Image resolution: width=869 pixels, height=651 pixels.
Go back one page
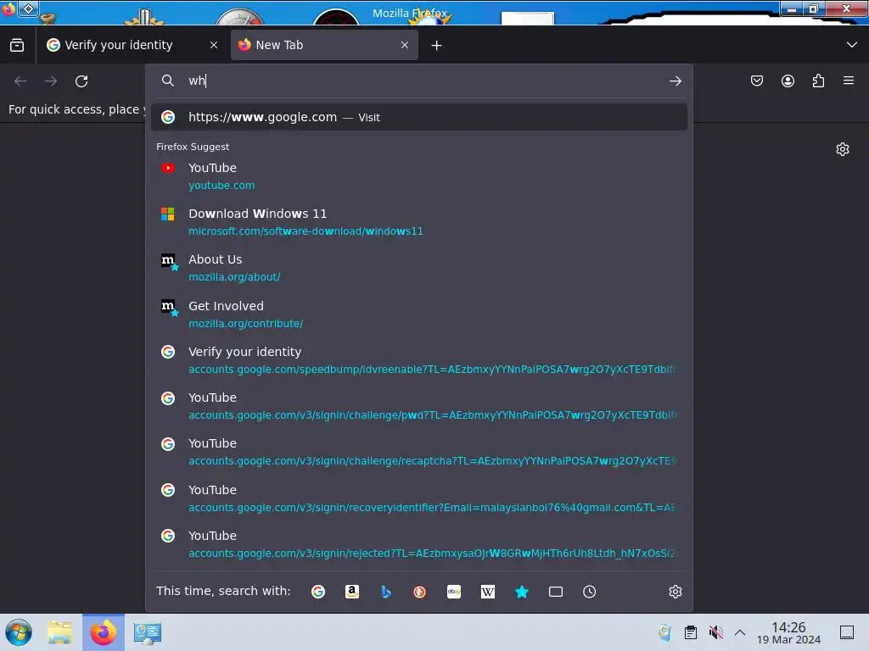click(20, 81)
